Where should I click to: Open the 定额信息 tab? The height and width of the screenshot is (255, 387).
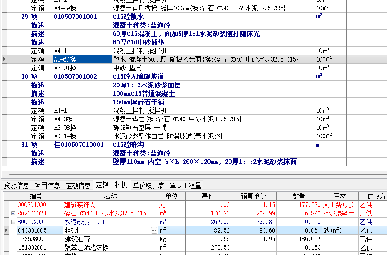click(78, 185)
